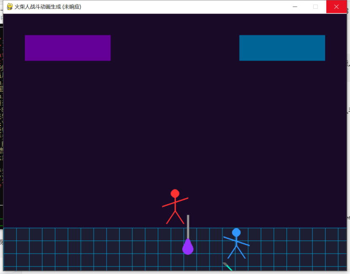Click the green-tipped blade near the bottom
Image resolution: width=350 pixels, height=274 pixels.
pyautogui.click(x=227, y=266)
